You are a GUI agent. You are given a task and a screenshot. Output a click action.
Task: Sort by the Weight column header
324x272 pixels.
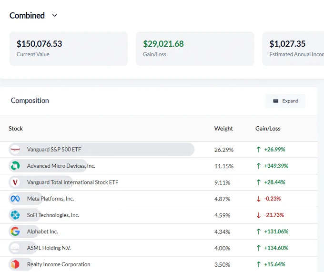(x=223, y=129)
